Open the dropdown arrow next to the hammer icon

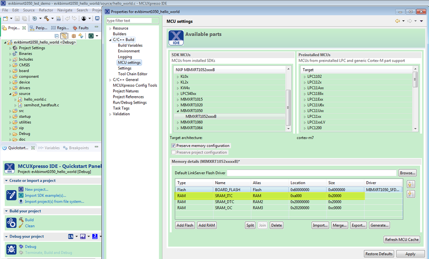[x=52, y=18]
